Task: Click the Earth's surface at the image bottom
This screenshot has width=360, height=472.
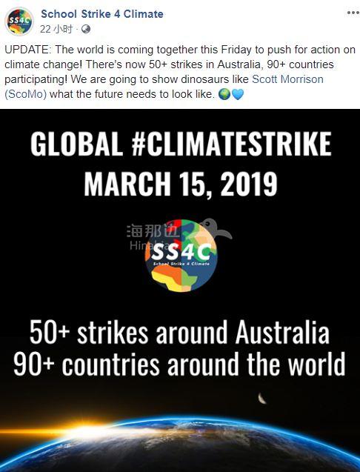Action: coord(180,448)
